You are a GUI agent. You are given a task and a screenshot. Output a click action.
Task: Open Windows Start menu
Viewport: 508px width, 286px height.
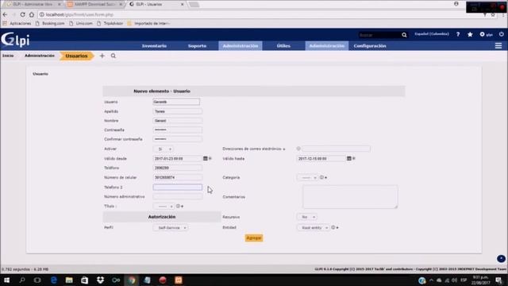(x=6, y=280)
